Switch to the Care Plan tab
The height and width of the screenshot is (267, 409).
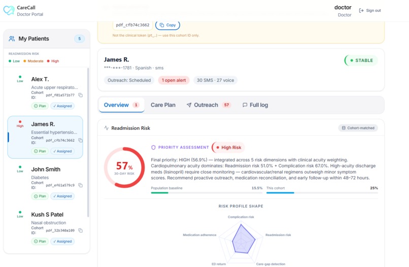click(x=163, y=105)
